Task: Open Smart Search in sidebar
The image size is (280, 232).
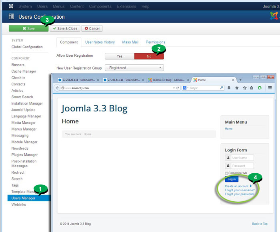Action: (x=22, y=97)
